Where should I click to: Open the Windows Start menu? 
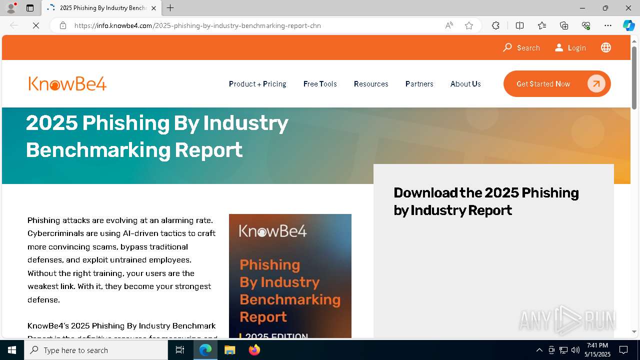tap(12, 350)
